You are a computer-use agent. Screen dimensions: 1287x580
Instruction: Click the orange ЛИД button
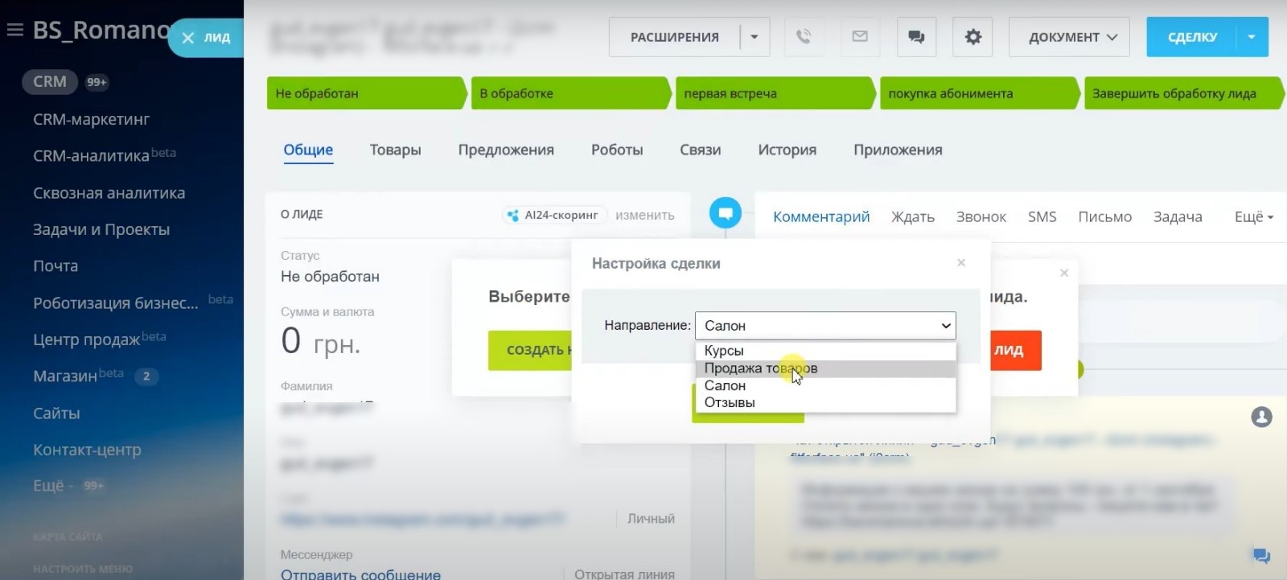tap(1015, 350)
